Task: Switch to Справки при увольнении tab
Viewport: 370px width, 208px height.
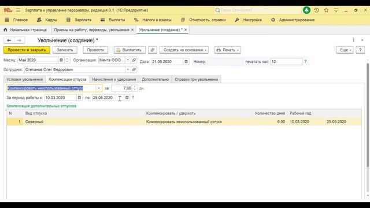Action: pyautogui.click(x=197, y=80)
